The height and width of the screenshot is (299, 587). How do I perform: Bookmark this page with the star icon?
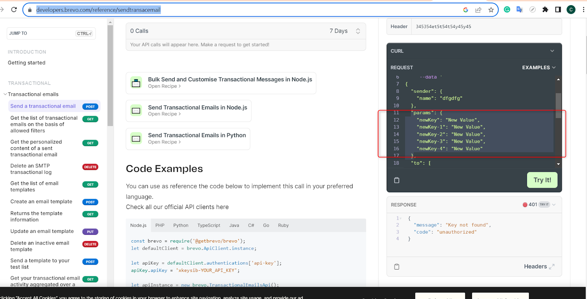[x=491, y=10]
